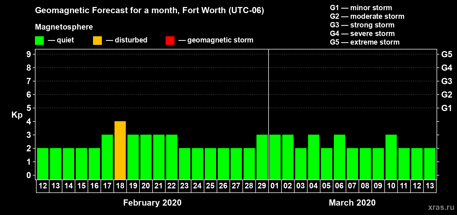Click the date label 24 in February

tap(197, 186)
